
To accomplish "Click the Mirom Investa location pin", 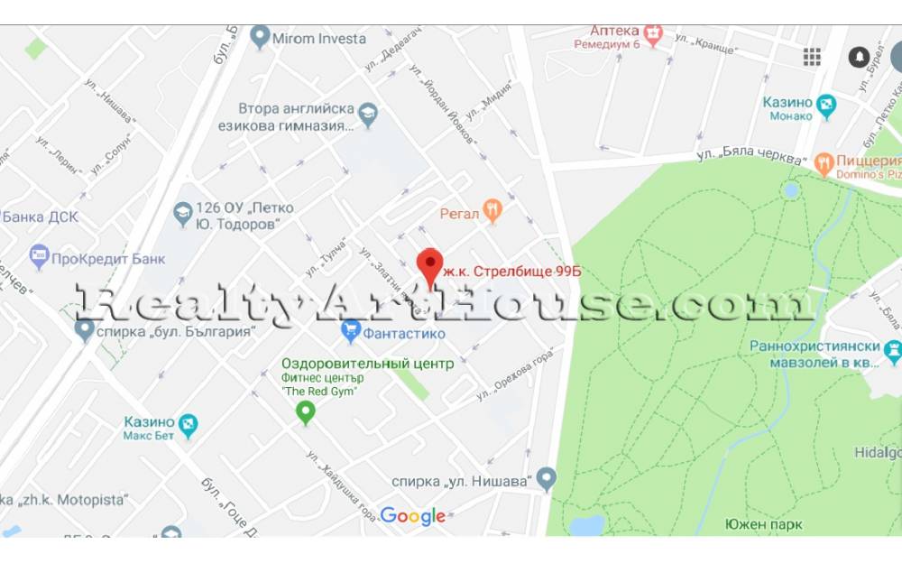I will pyautogui.click(x=260, y=37).
